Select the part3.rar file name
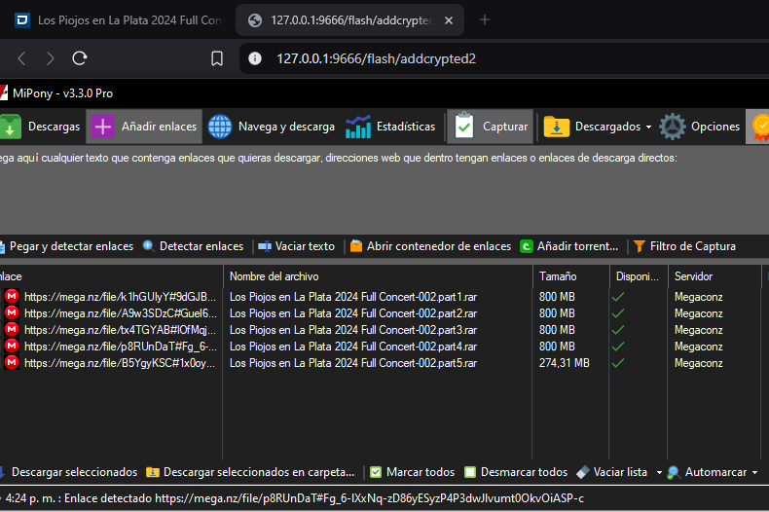Screen dimensions: 769x512 353,330
